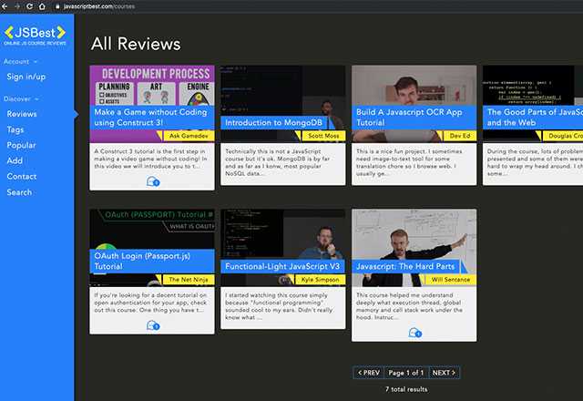Click the address bar lock icon

57,6
